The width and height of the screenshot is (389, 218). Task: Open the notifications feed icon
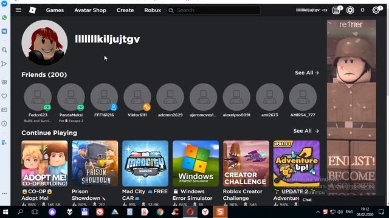click(x=336, y=10)
